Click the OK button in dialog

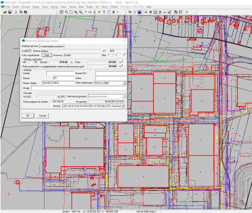pos(28,116)
